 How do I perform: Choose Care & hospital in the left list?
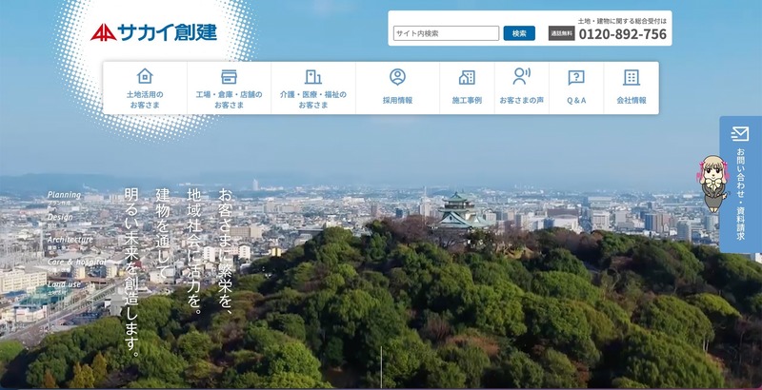coord(76,262)
